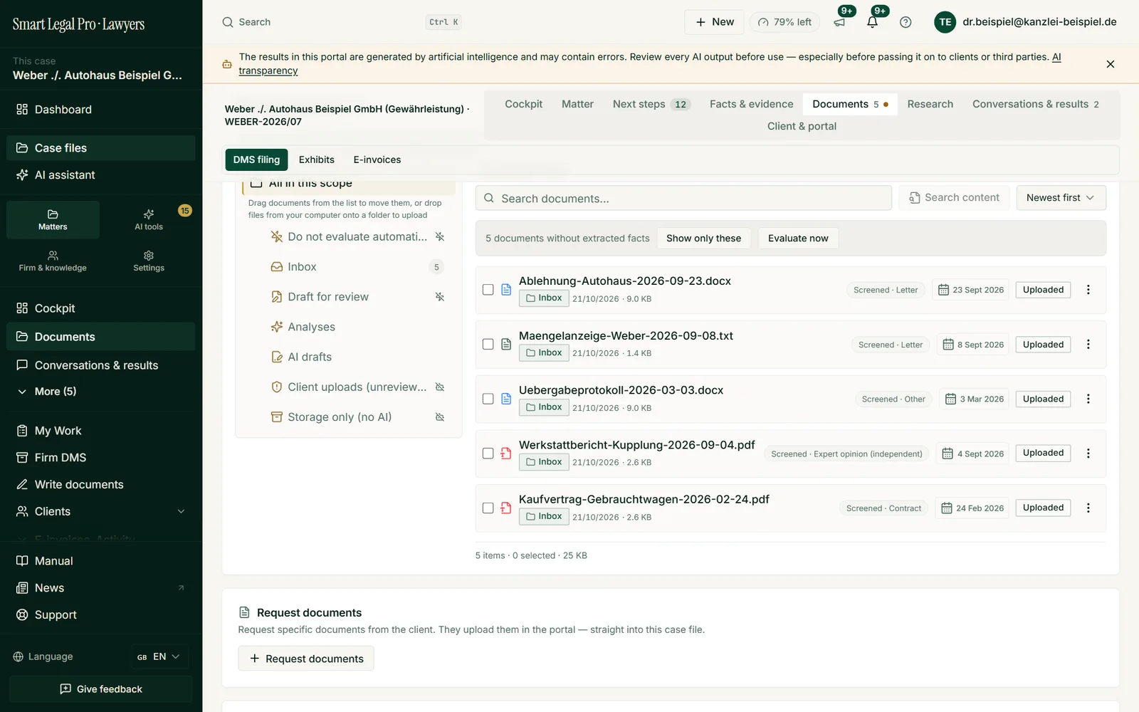Open the TE user avatar
This screenshot has width=1139, height=712.
[x=945, y=22]
